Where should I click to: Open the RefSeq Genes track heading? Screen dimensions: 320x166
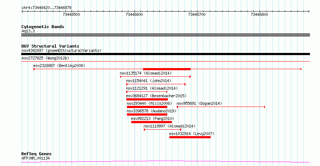tap(37, 154)
